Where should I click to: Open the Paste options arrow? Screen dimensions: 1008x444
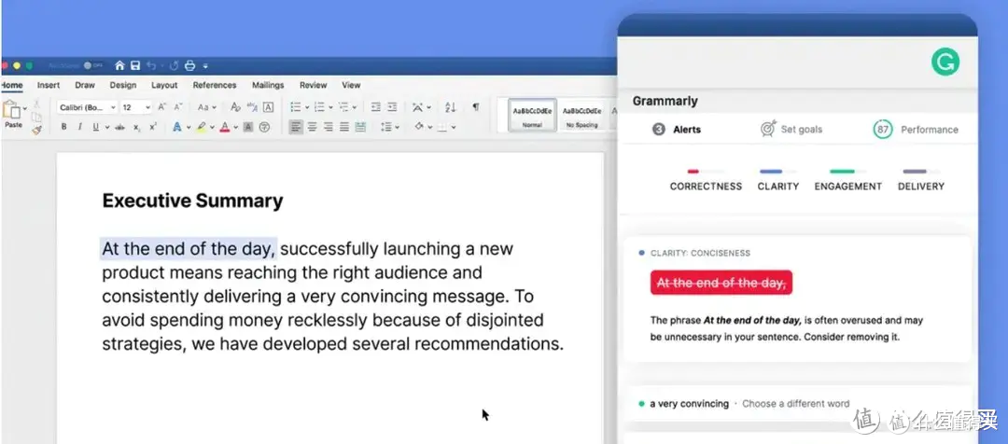click(x=25, y=108)
